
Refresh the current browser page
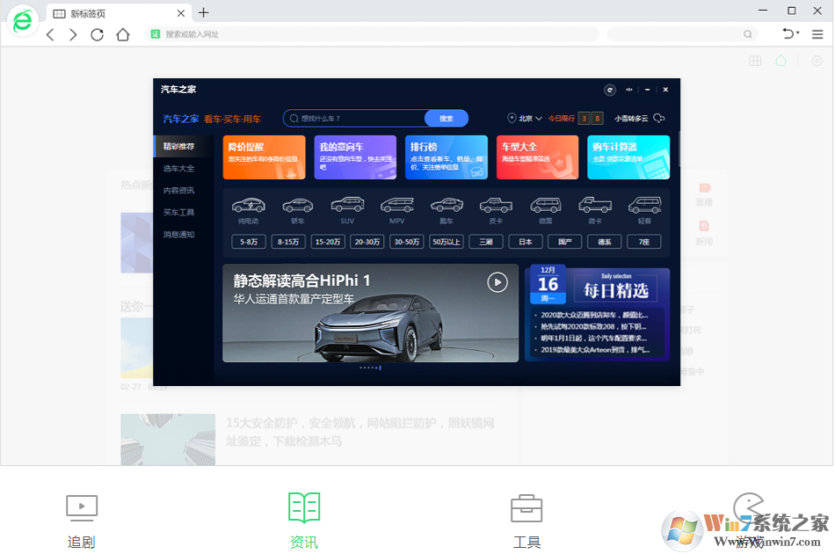click(x=97, y=34)
